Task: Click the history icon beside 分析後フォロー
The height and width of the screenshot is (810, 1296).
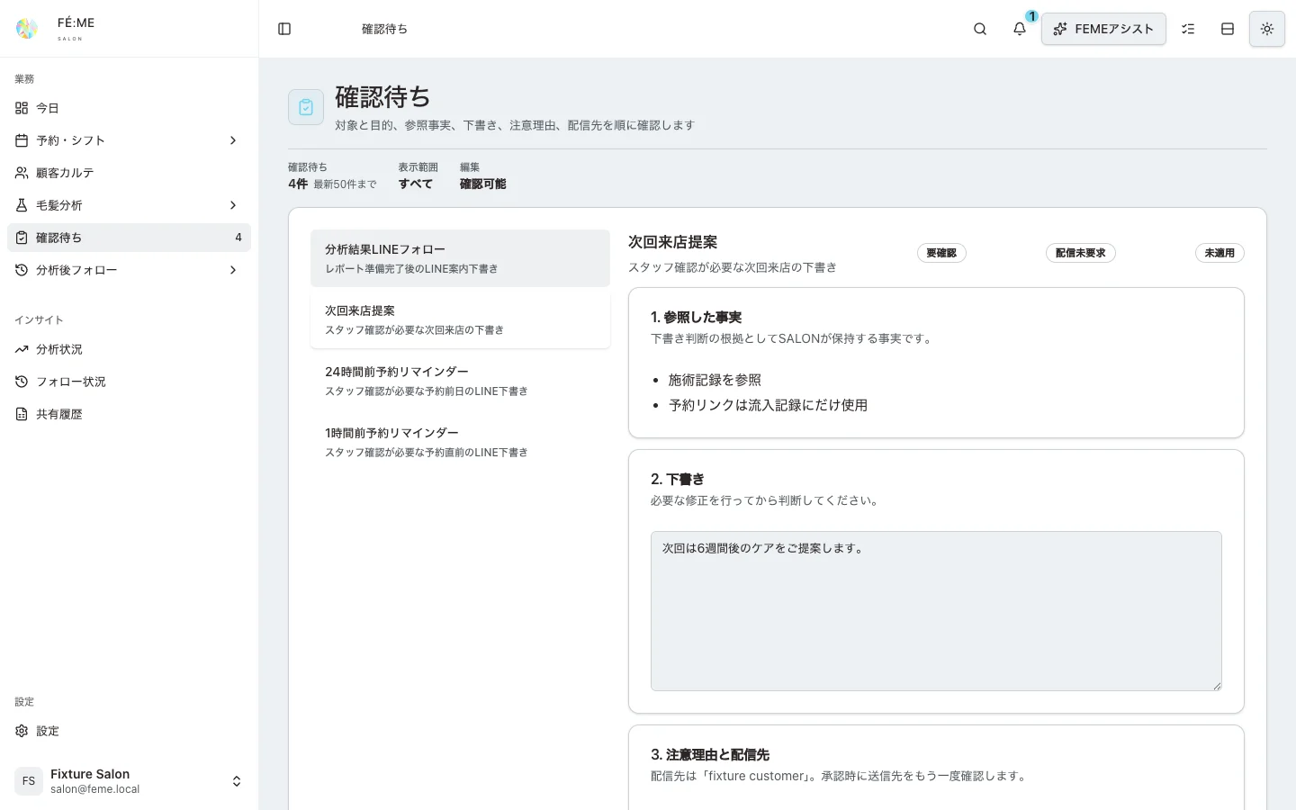Action: coord(22,270)
